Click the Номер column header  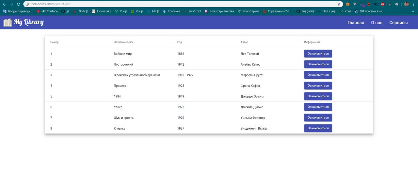[54, 42]
